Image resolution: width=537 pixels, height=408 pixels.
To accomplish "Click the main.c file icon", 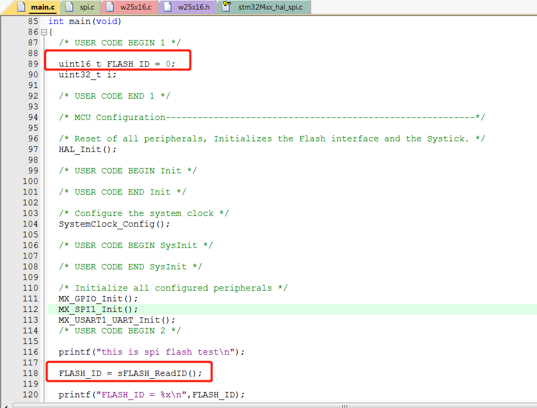I will [x=21, y=6].
